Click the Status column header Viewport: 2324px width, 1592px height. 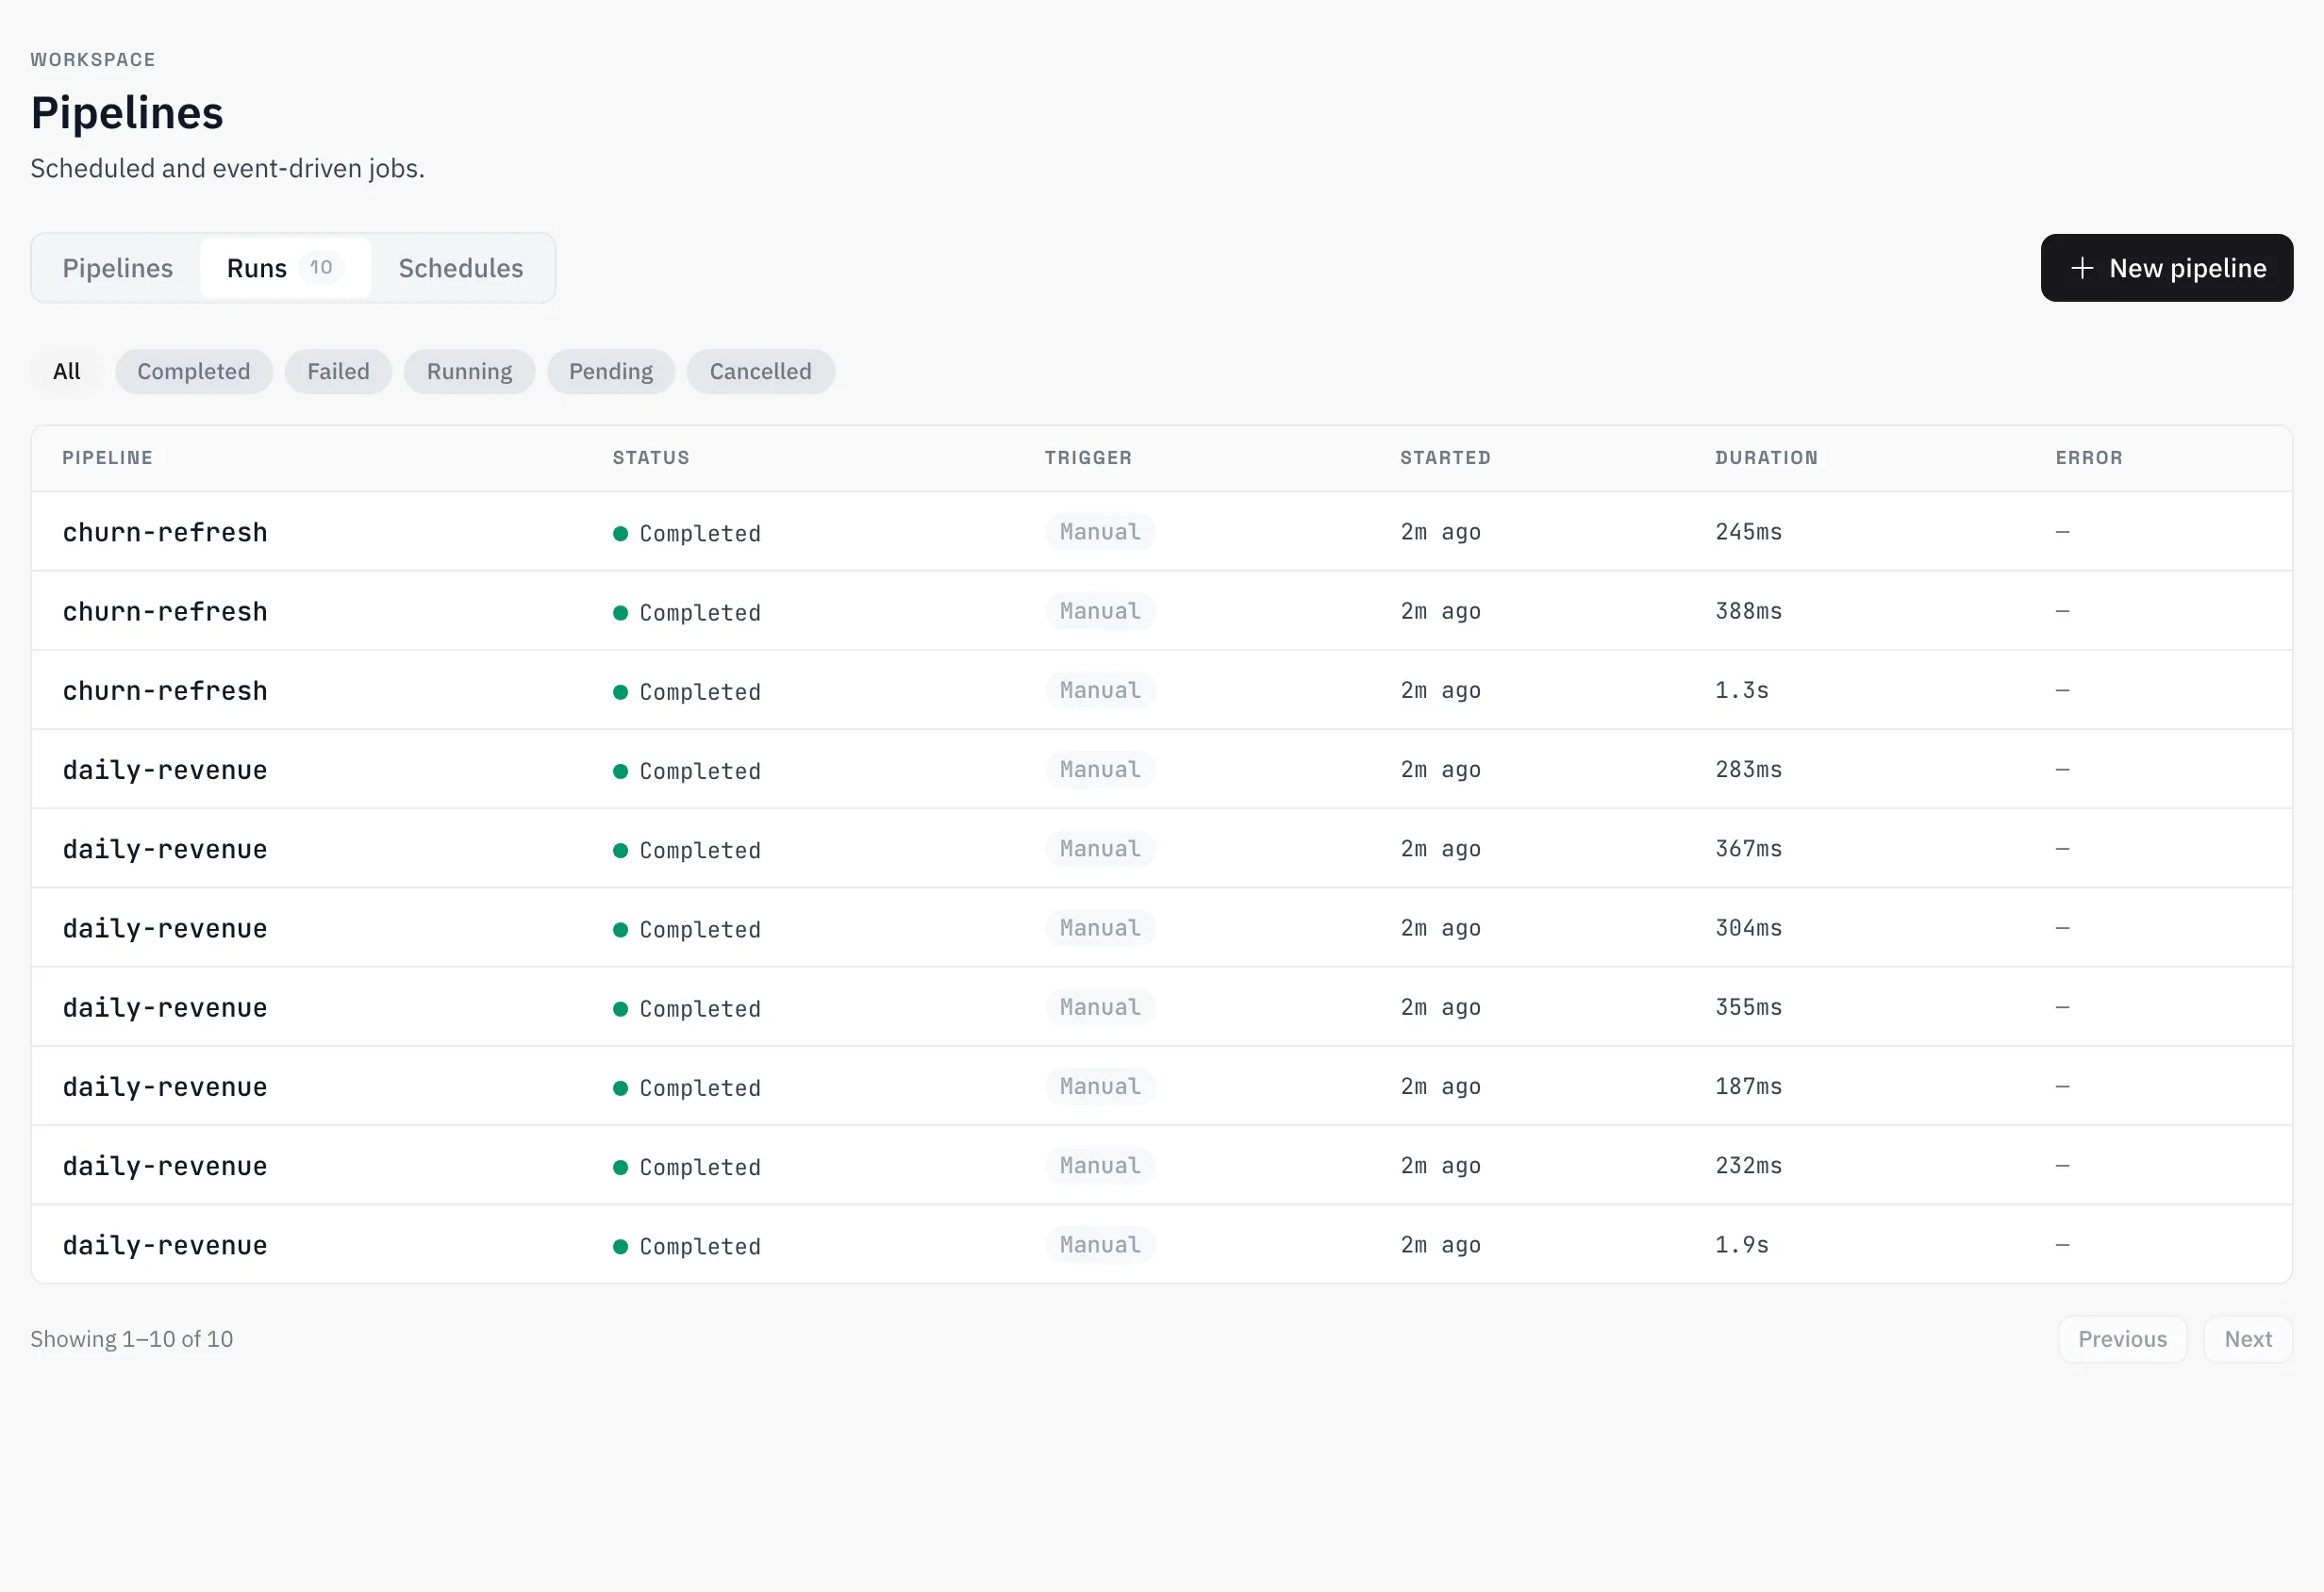(651, 458)
